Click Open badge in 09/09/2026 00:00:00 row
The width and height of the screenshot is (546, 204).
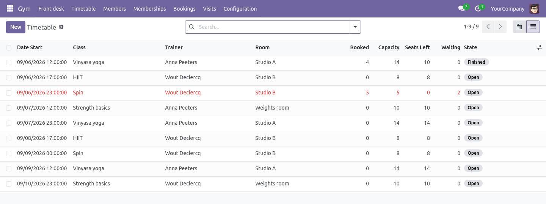[473, 153]
